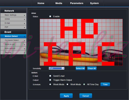Click the arrow beside Record
Viewport: 129px width, 100px height.
[25, 53]
